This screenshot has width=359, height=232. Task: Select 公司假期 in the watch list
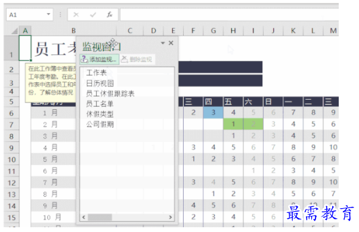pyautogui.click(x=100, y=125)
